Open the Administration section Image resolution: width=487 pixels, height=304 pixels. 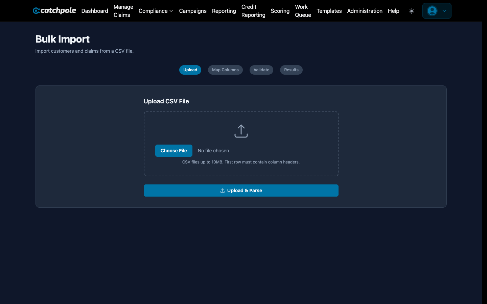pos(365,11)
